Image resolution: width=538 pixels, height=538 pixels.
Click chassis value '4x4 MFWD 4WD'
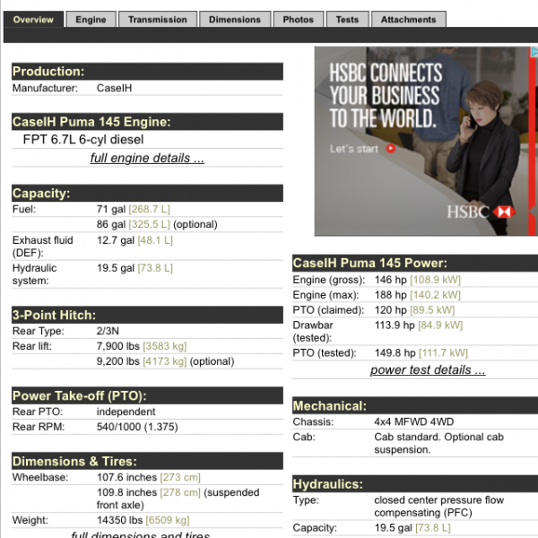414,421
